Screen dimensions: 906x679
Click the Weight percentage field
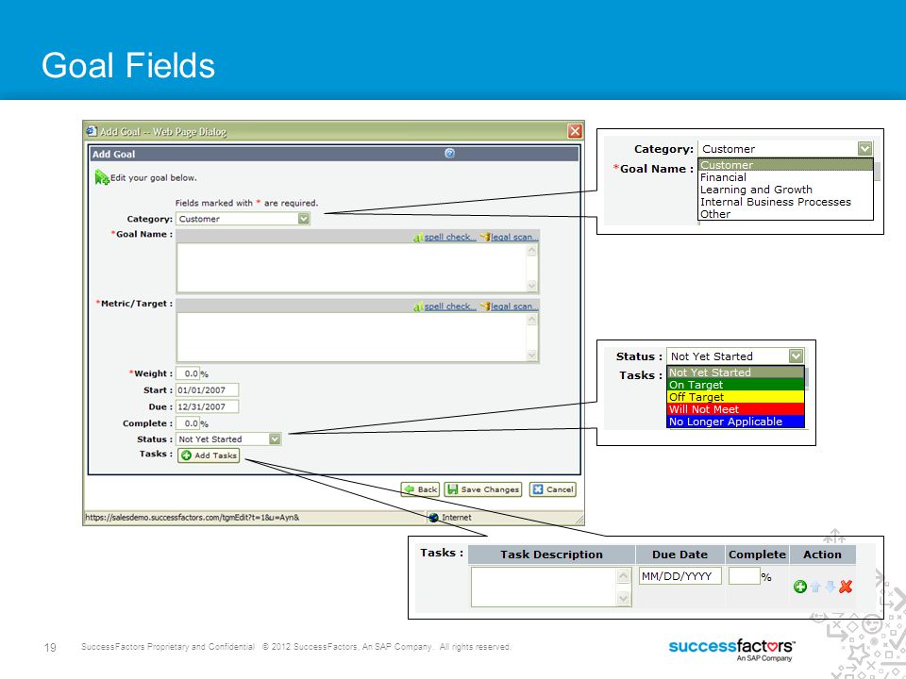point(188,373)
